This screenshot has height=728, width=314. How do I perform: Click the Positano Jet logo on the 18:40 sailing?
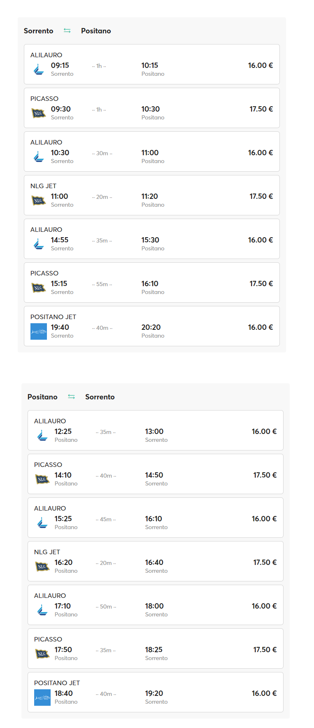click(x=42, y=698)
